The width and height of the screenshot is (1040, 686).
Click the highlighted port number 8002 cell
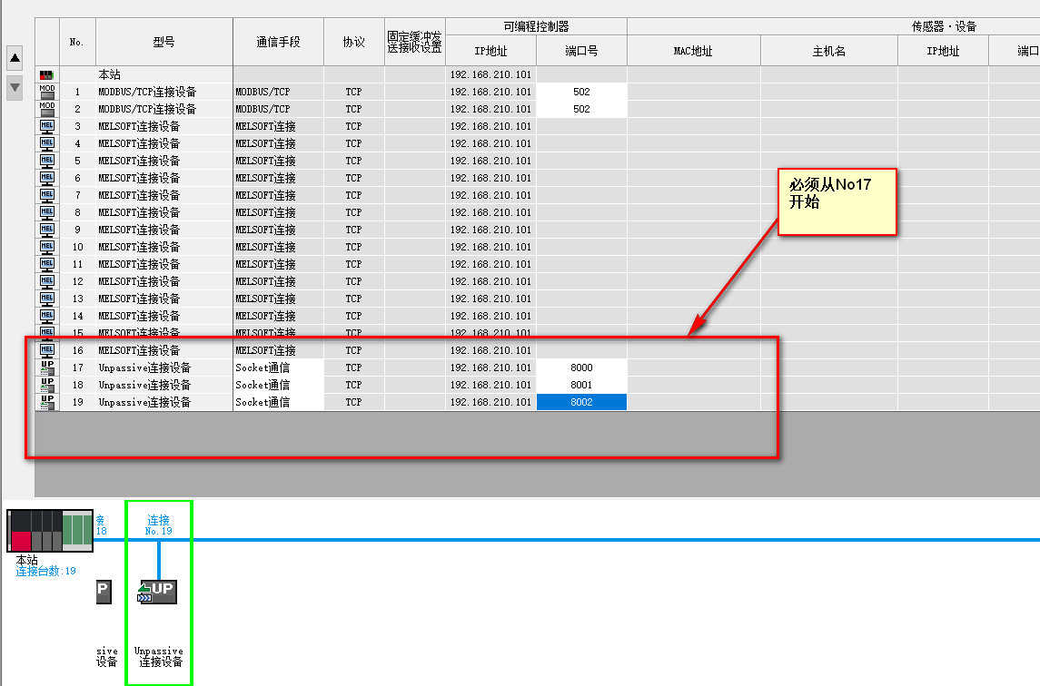coord(581,402)
